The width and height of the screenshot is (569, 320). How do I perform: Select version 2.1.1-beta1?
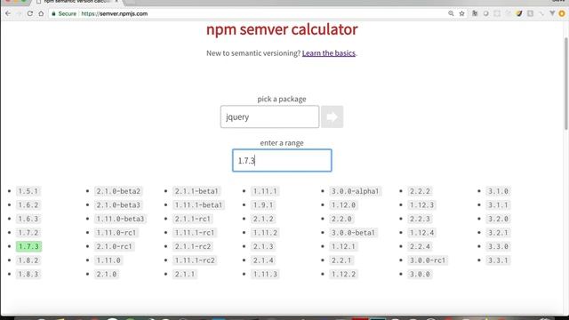click(x=196, y=191)
